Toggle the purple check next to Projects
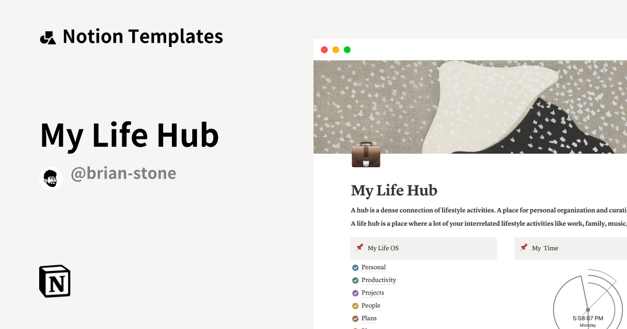The width and height of the screenshot is (627, 329). (x=355, y=292)
